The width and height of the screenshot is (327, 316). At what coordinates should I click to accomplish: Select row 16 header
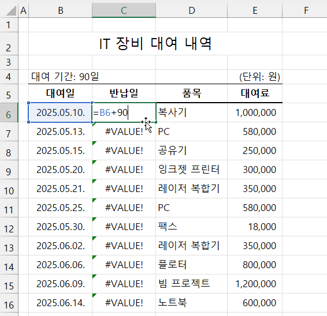(x=9, y=303)
